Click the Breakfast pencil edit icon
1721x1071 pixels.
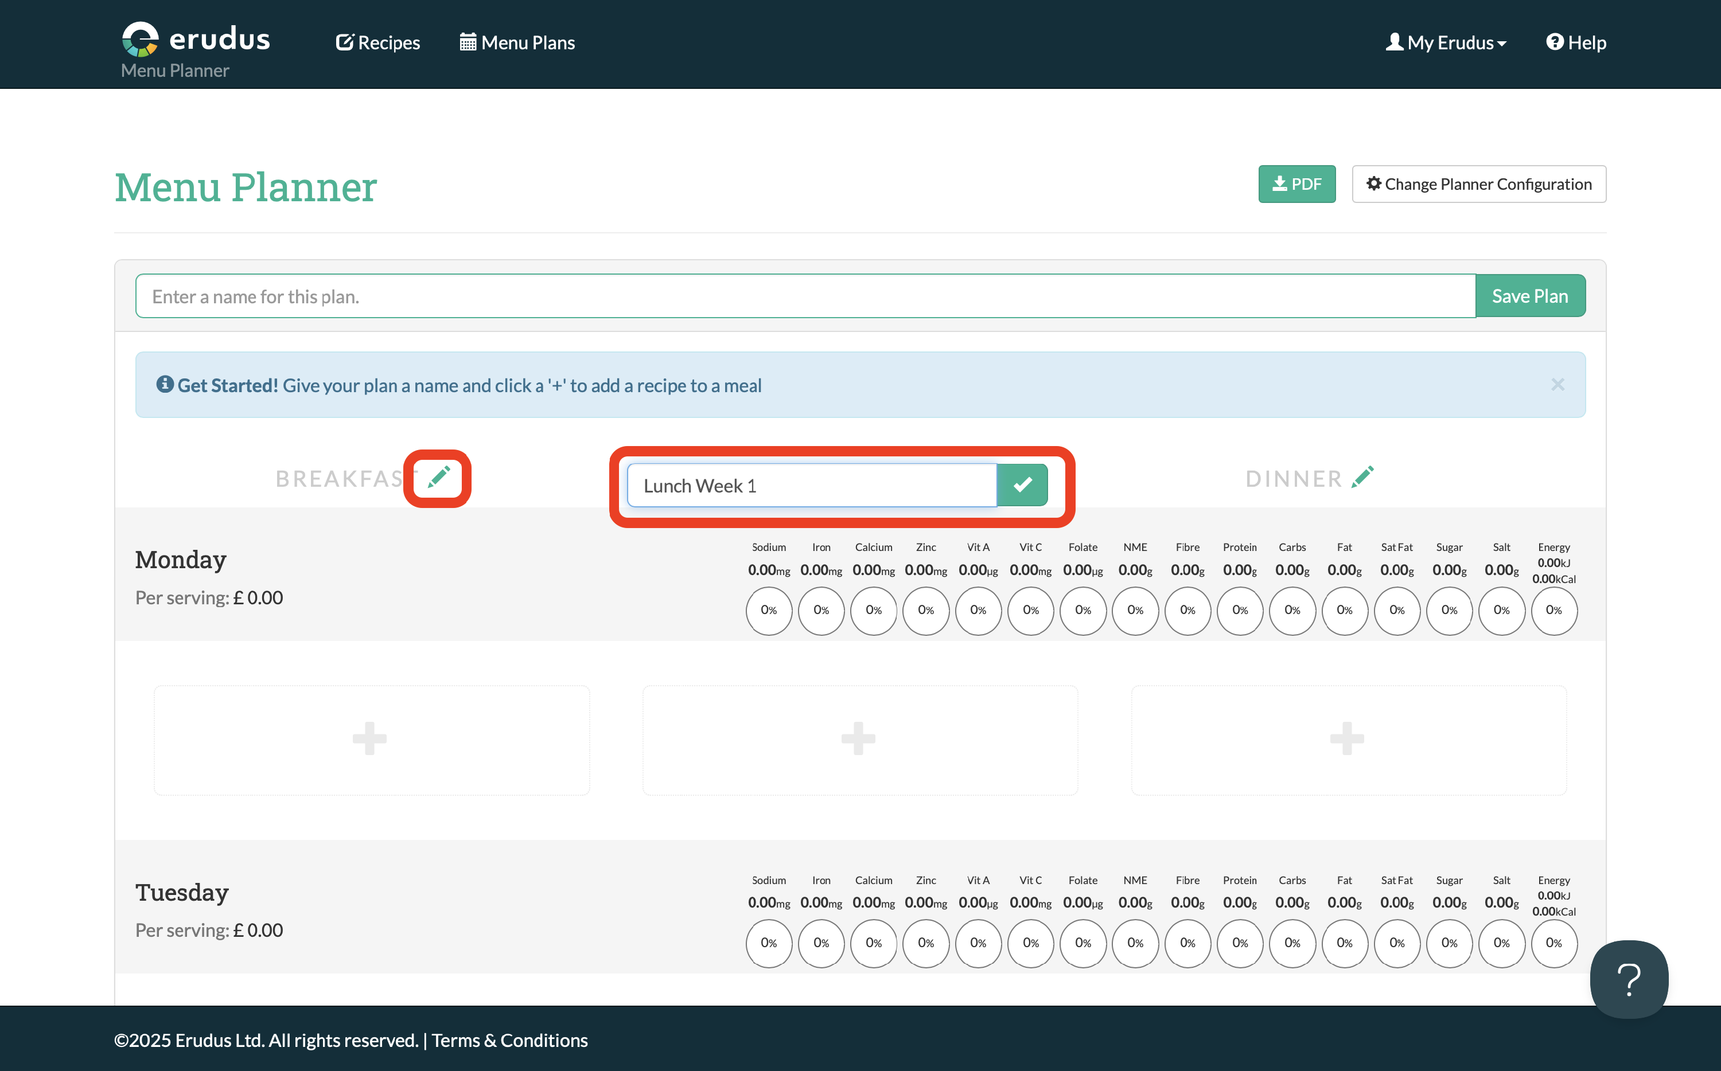(439, 478)
